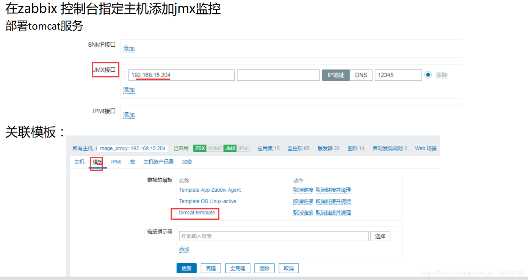Select the IP地址 connection toggle
The height and width of the screenshot is (280, 528).
tap(336, 75)
